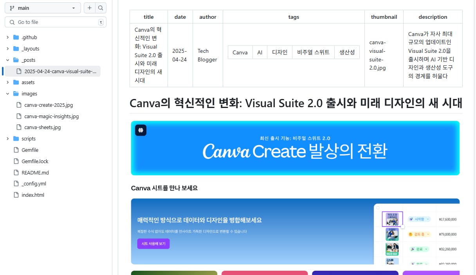476x275 pixels.
Task: Click the Canva Create 발상의 전환 banner image
Action: (x=295, y=148)
